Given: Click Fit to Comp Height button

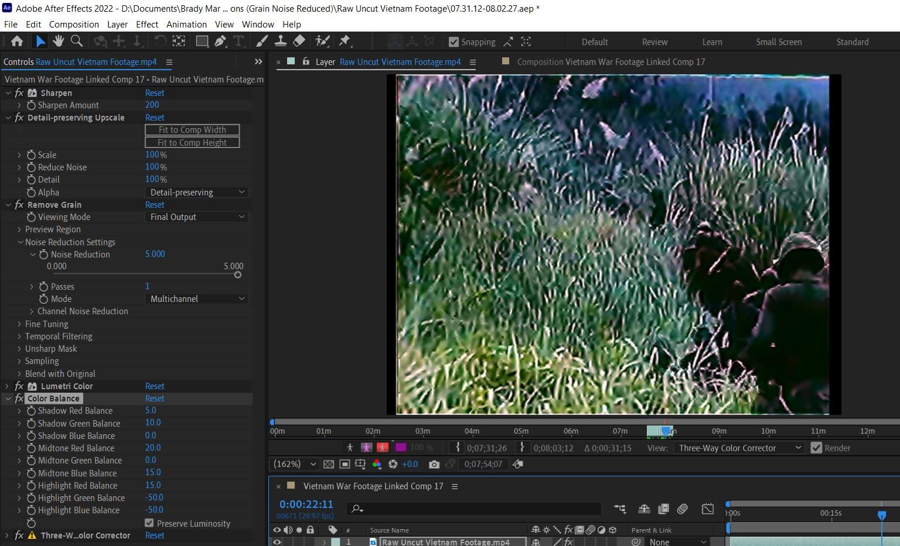Looking at the screenshot, I should (192, 142).
